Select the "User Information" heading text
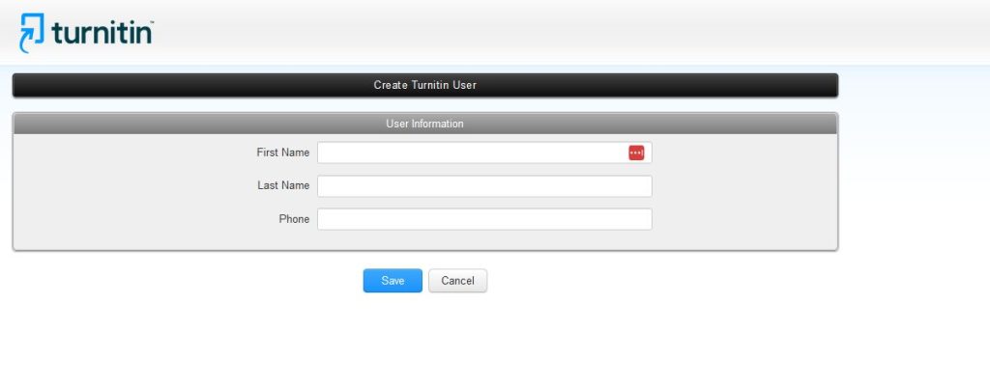 point(424,124)
